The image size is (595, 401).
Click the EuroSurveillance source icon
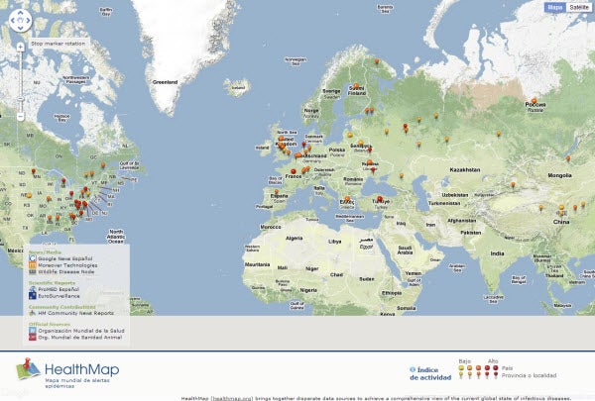click(33, 296)
